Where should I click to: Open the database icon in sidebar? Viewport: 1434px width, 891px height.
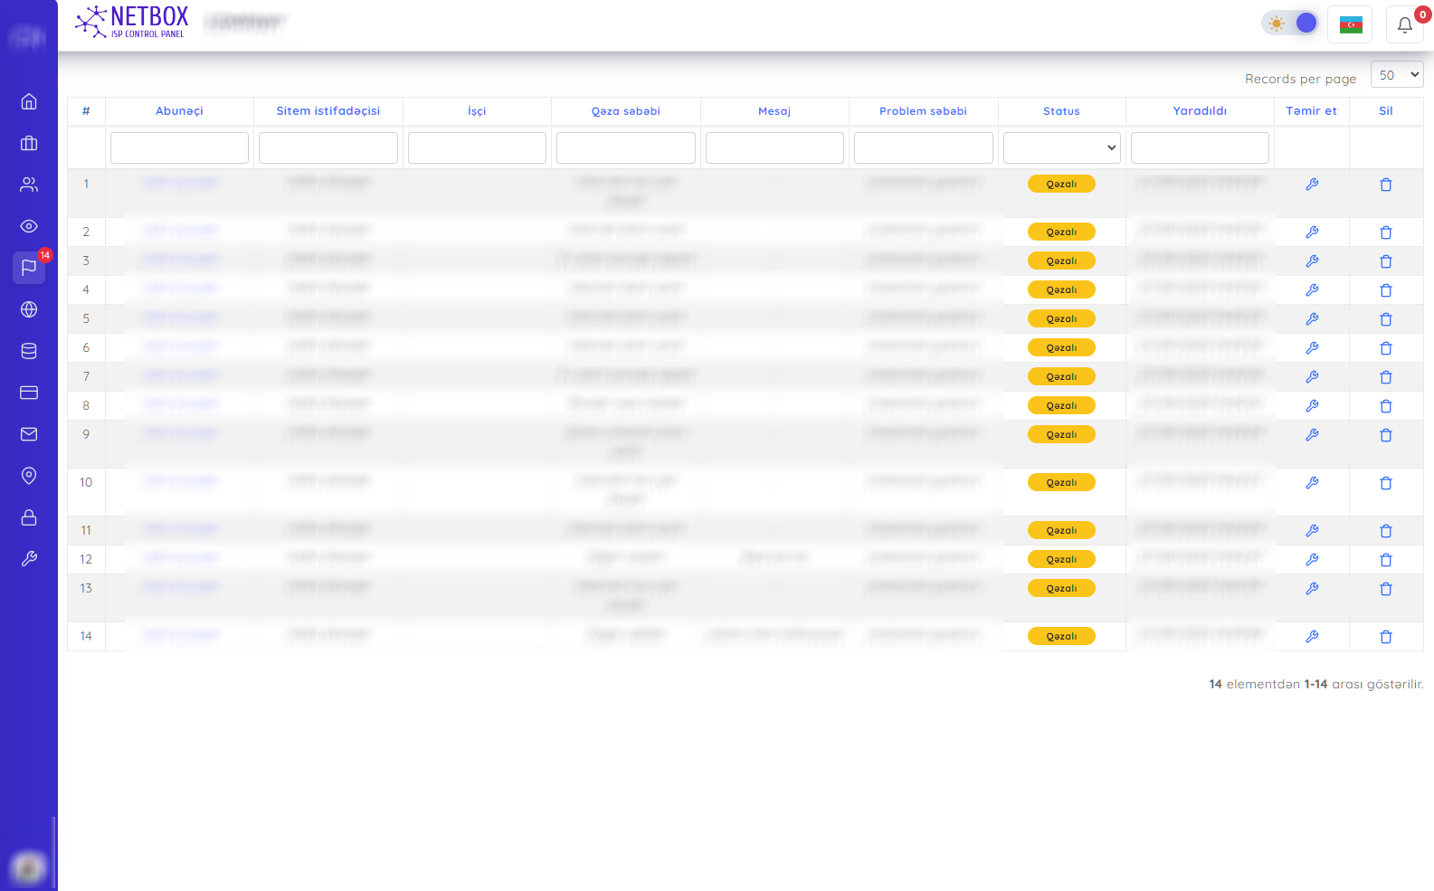(x=29, y=351)
